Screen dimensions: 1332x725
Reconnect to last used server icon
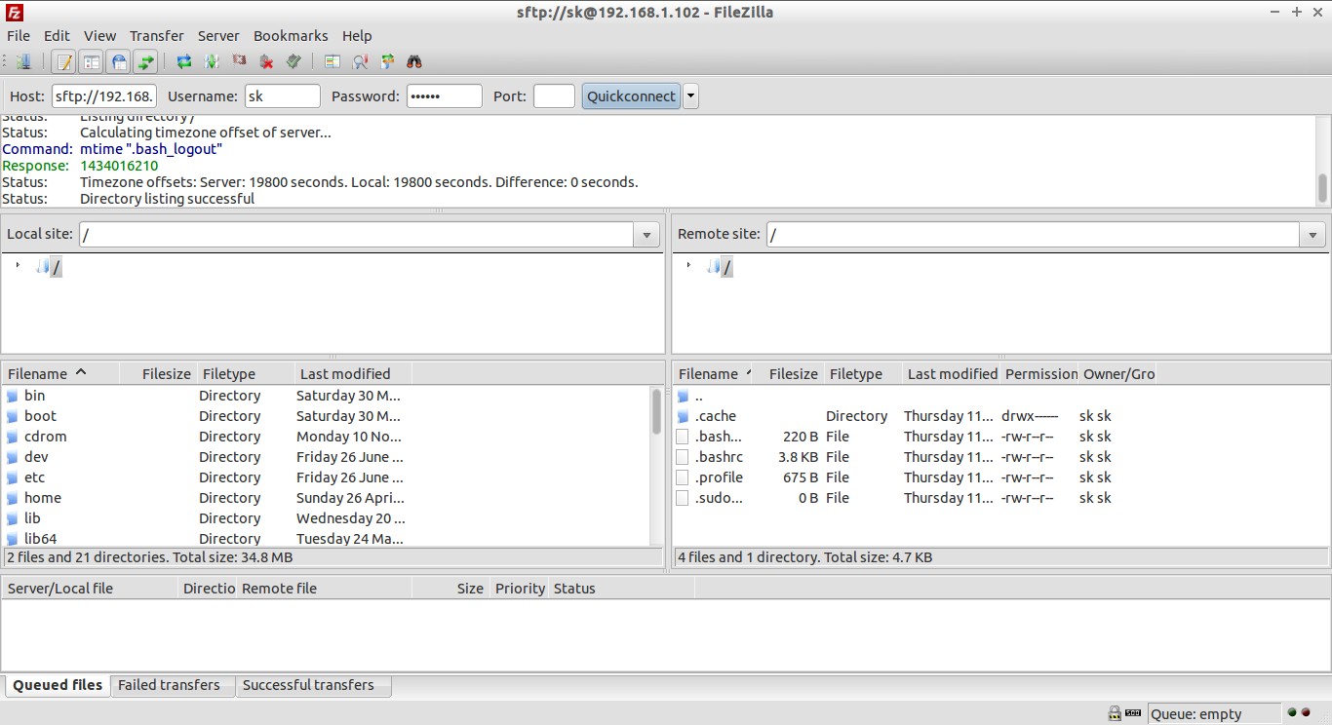click(294, 61)
